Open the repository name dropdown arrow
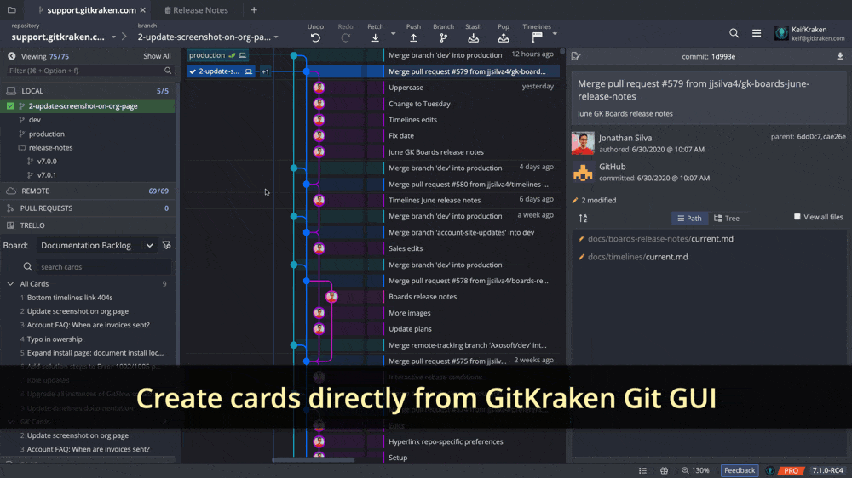The width and height of the screenshot is (852, 478). [113, 37]
